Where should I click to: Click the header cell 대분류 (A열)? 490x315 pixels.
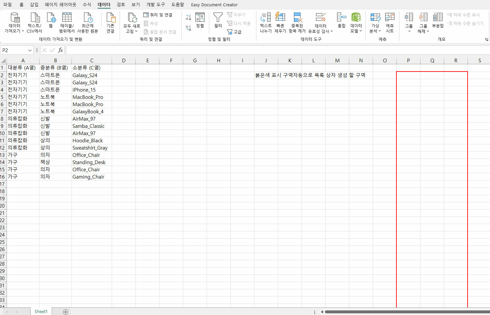(23, 68)
